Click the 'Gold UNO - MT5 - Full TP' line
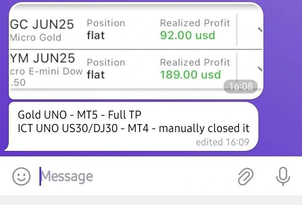This screenshot has width=302, height=205. [x=79, y=115]
